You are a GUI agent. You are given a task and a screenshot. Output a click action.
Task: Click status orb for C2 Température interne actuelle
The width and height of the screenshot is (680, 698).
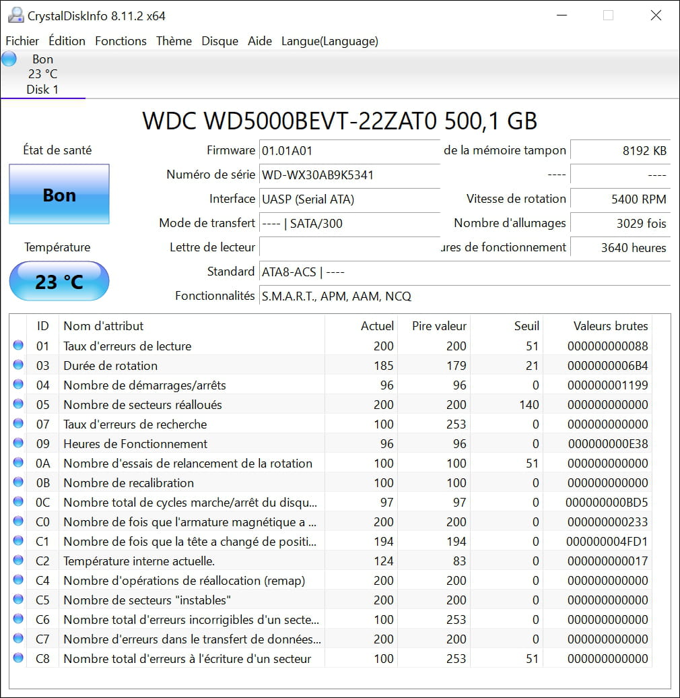point(18,560)
